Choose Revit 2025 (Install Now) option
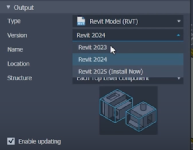Image resolution: width=193 pixels, height=150 pixels. (x=128, y=72)
